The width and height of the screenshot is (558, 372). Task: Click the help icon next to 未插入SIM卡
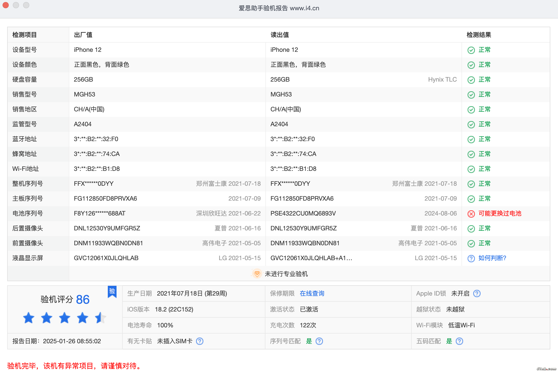click(x=199, y=341)
